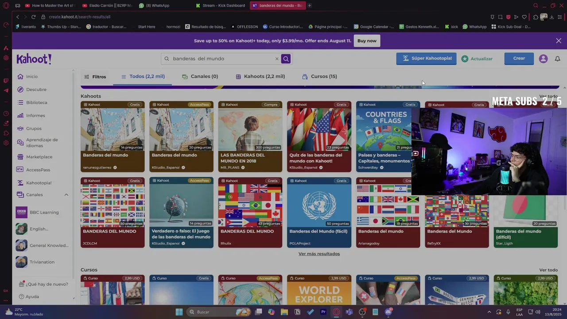Select the Kahoots (2,2 mil) tab
This screenshot has height=319, width=567.
[x=260, y=76]
